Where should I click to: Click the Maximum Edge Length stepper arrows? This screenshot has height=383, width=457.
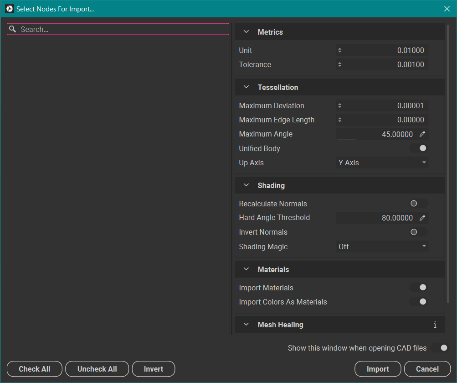340,120
